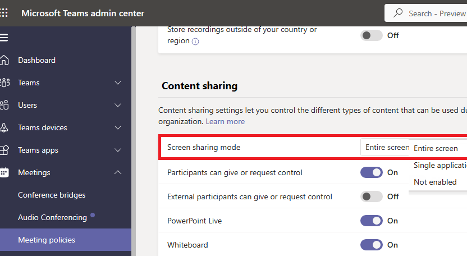Open the Learn more link

[225, 122]
